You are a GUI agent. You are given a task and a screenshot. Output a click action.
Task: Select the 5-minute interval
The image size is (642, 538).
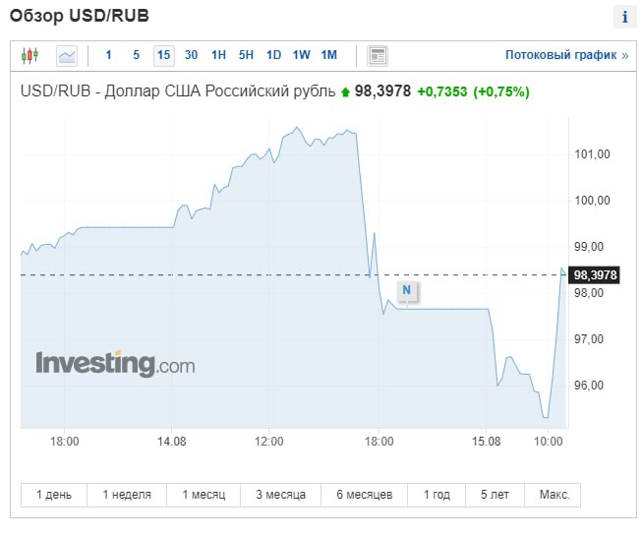(x=136, y=55)
